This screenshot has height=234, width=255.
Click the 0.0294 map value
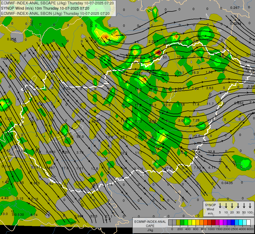coord(235,24)
